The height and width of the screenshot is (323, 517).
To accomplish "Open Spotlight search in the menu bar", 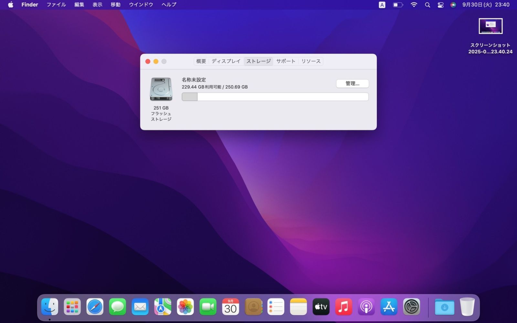I will click(x=427, y=5).
